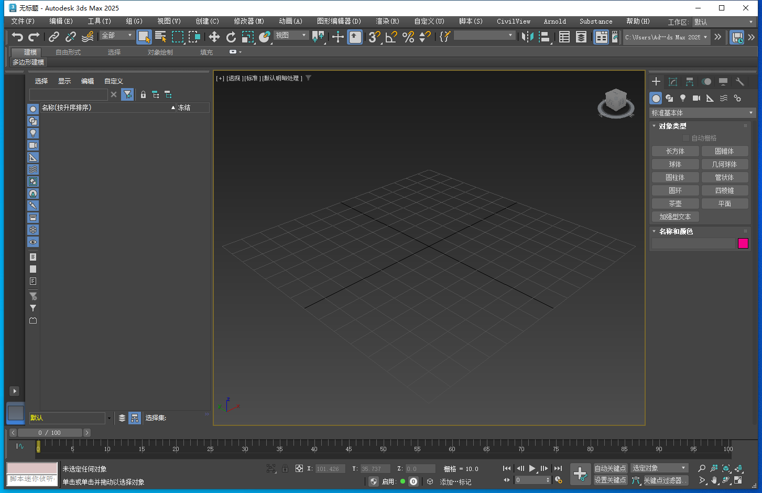Switch to Lights category in Create panel
The image size is (762, 493).
click(683, 98)
